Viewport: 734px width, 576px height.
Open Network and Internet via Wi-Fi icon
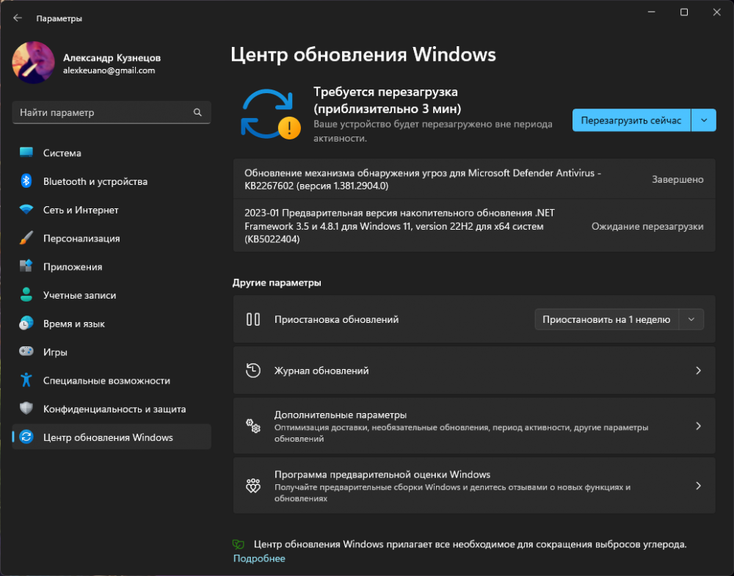(x=26, y=210)
